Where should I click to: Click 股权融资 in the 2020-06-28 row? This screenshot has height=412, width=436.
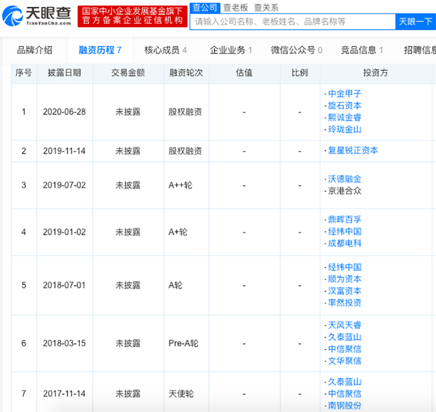[185, 112]
